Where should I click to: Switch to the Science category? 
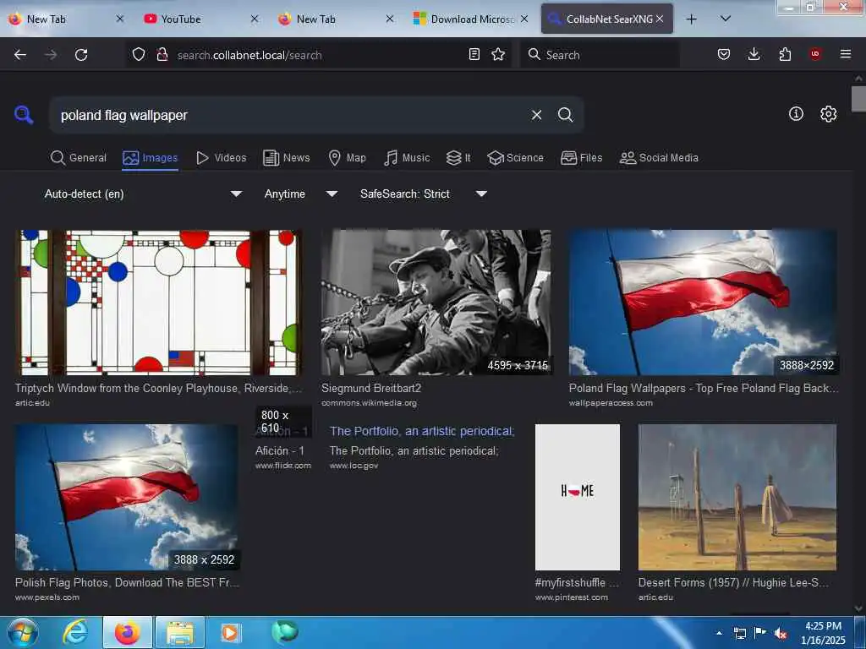tap(515, 158)
